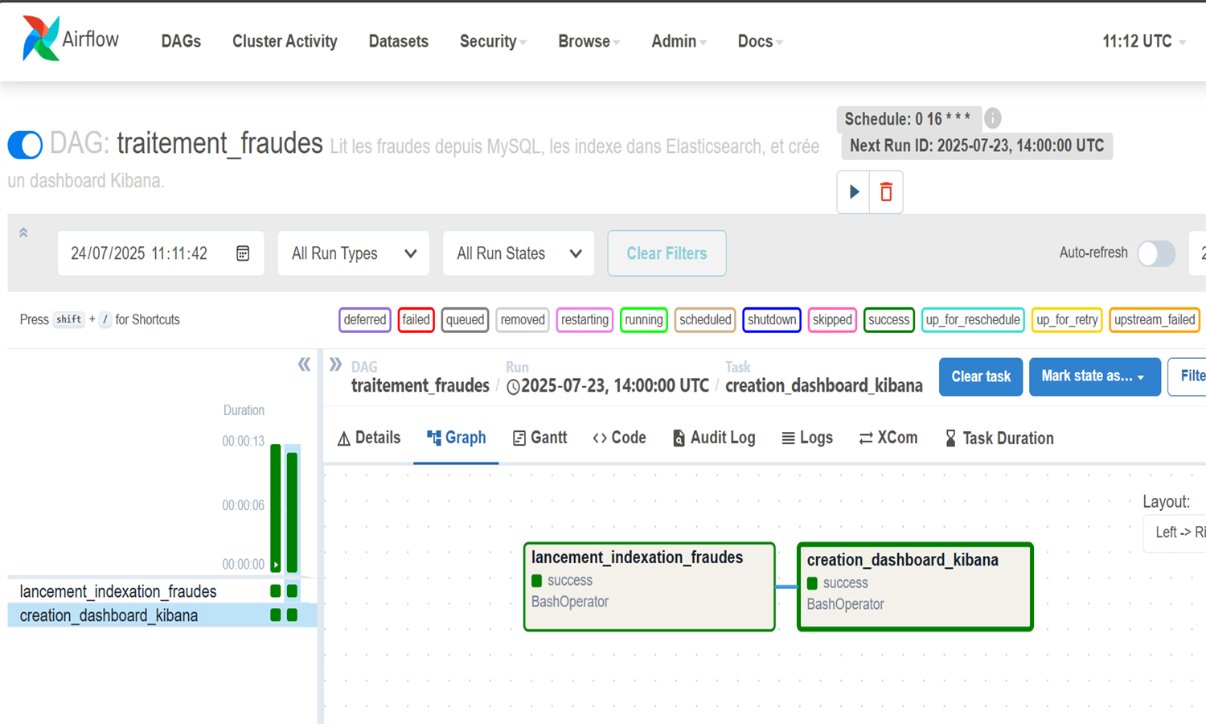This screenshot has height=724, width=1206.
Task: Collapse the filter bar using the up chevrons
Action: 23,233
